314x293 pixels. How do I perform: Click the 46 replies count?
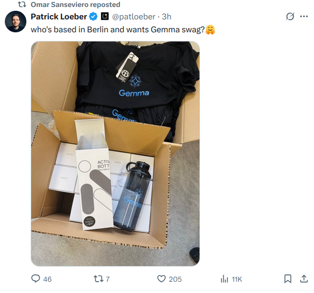(x=47, y=279)
